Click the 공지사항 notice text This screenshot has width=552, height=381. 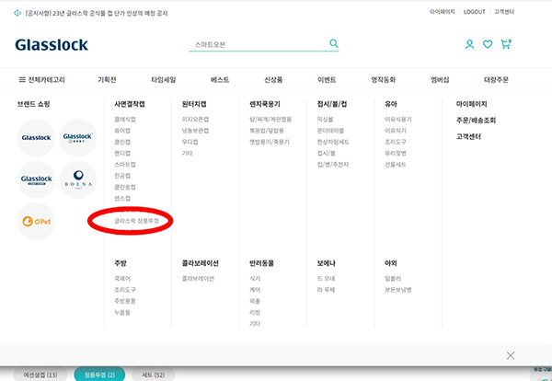[x=97, y=14]
